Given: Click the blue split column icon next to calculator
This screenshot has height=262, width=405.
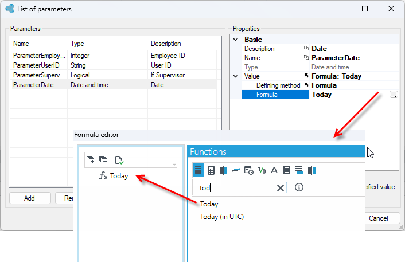Looking at the screenshot, I should [x=223, y=170].
